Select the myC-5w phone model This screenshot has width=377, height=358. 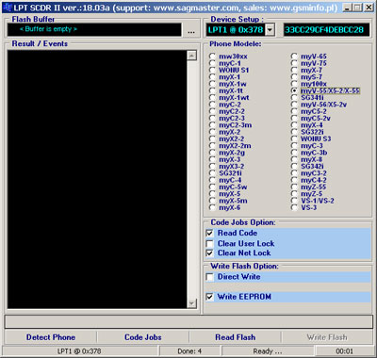click(213, 187)
